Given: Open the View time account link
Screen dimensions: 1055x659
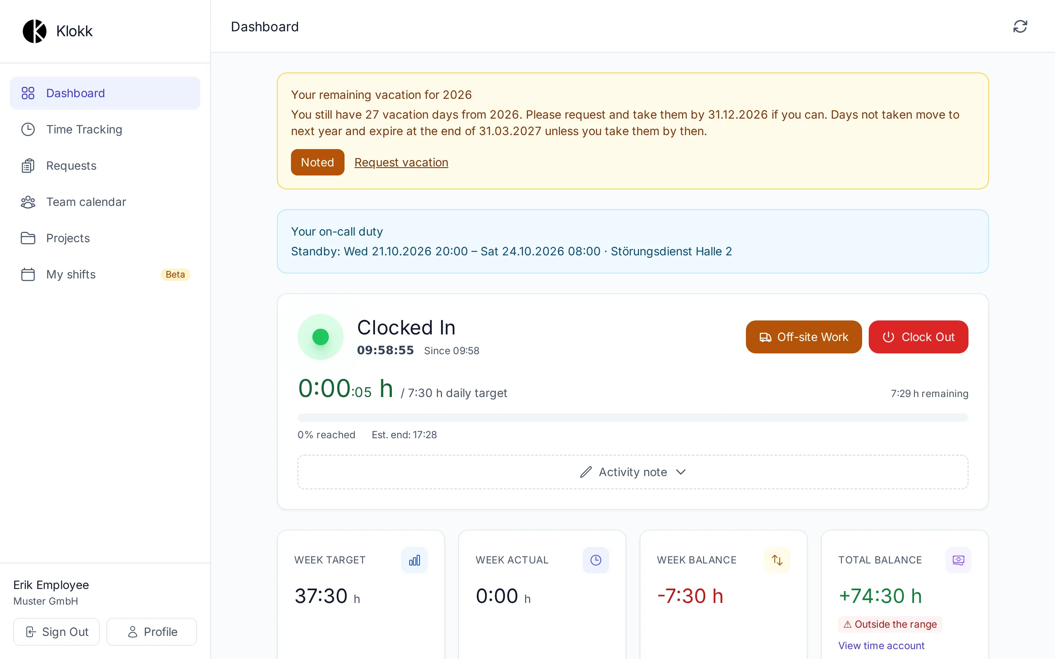Looking at the screenshot, I should 881,645.
